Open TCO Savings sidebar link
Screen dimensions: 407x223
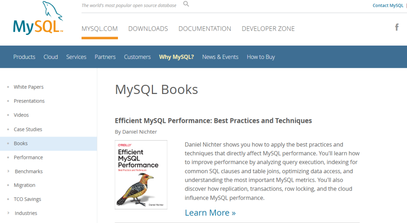point(28,199)
